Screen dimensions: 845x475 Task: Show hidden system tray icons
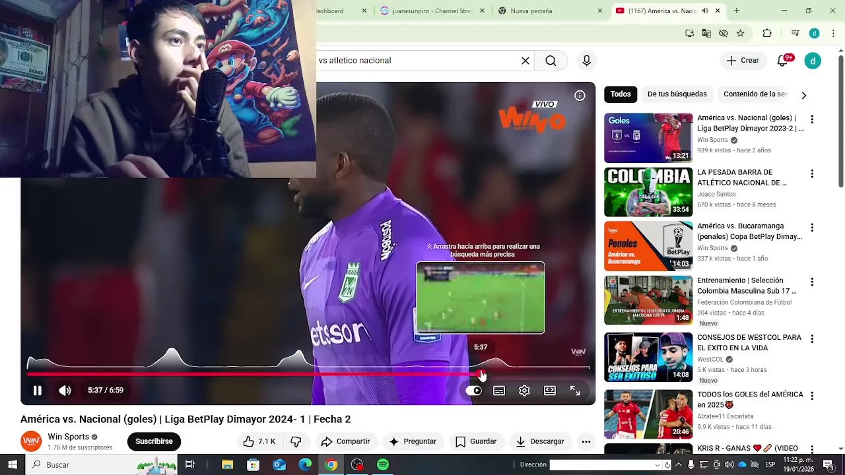[x=678, y=464]
